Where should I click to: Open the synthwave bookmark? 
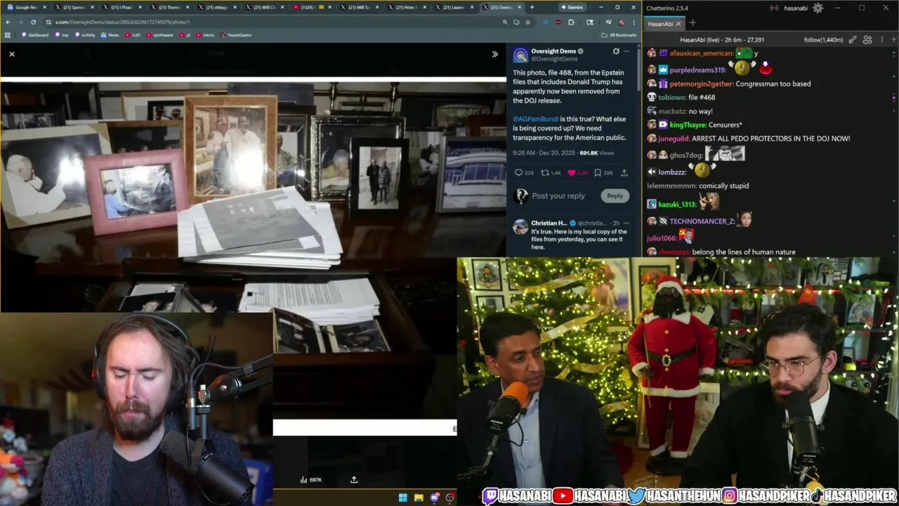159,34
